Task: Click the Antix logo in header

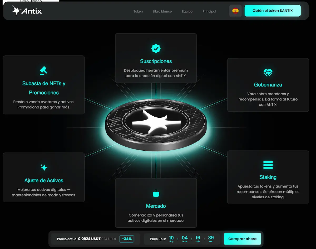Action: 27,11
